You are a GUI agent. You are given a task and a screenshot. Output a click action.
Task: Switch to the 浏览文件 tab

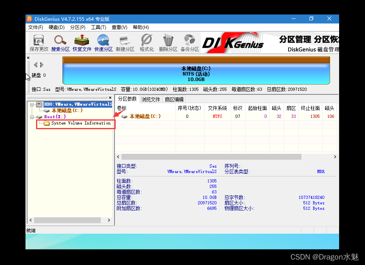click(x=151, y=99)
